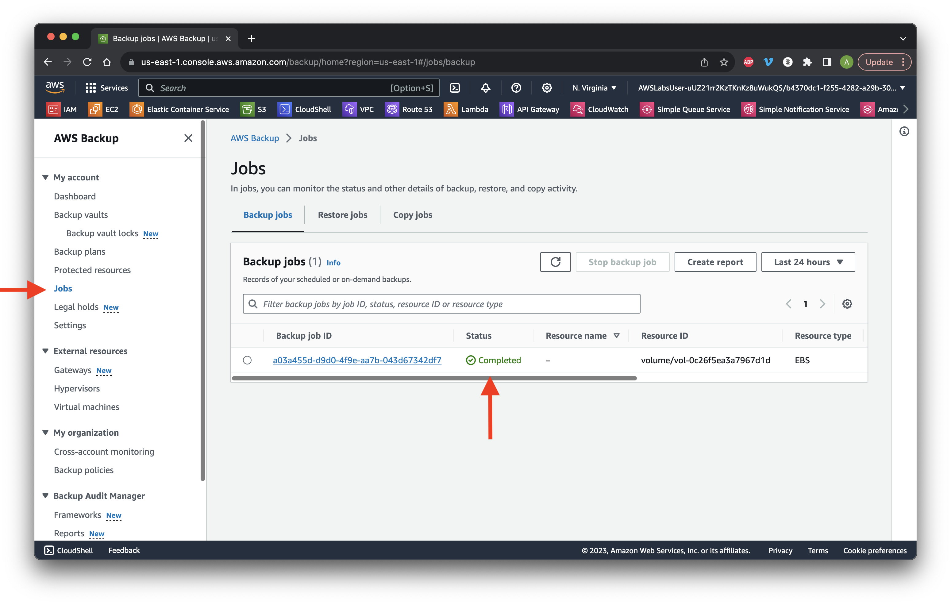This screenshot has height=605, width=951.
Task: Open Simple Notification Service shortcut
Action: (795, 110)
